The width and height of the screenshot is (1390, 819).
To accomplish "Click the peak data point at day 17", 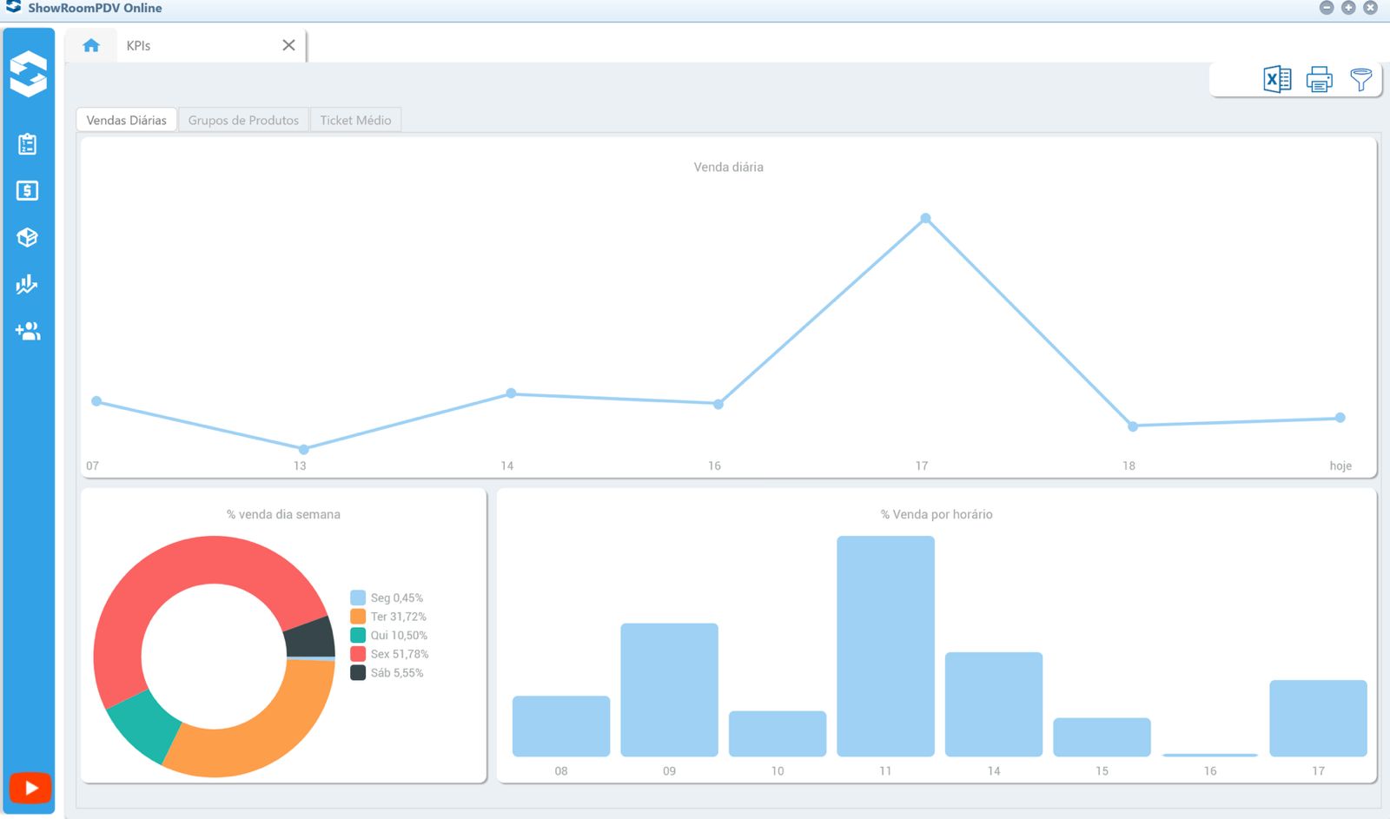I will tap(925, 218).
